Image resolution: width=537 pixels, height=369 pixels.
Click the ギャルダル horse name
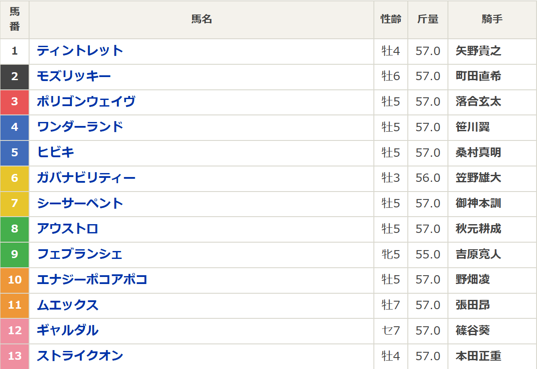click(x=67, y=330)
